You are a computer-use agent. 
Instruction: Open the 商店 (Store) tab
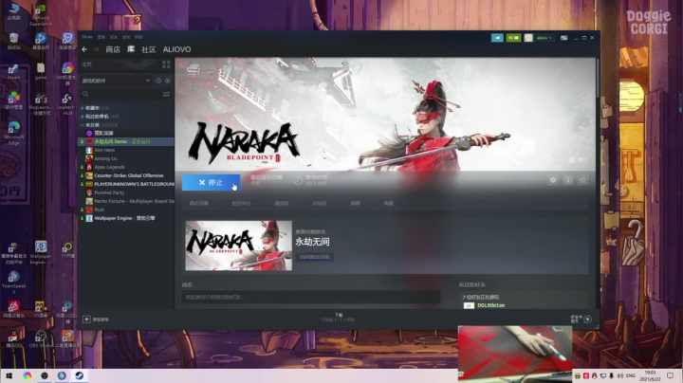click(x=113, y=49)
